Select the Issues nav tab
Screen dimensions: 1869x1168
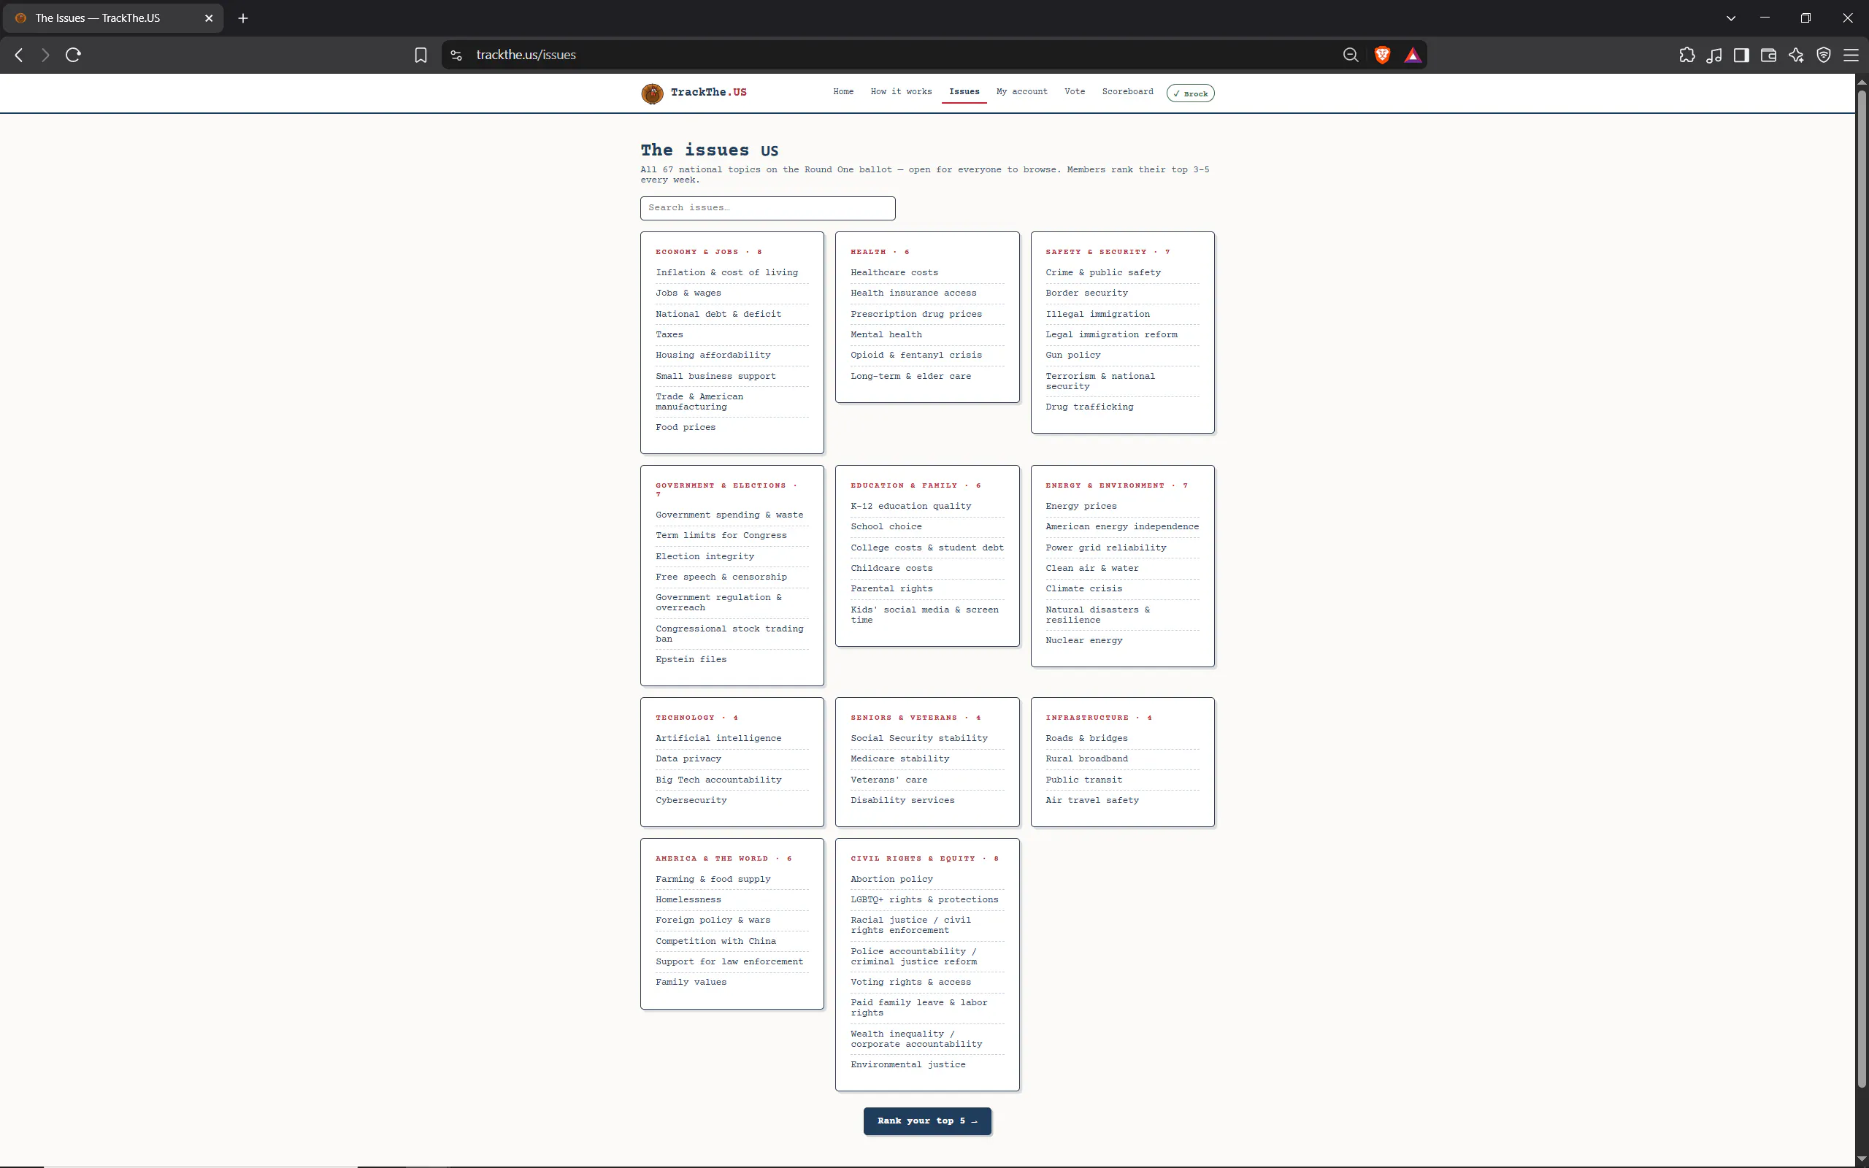tap(964, 92)
